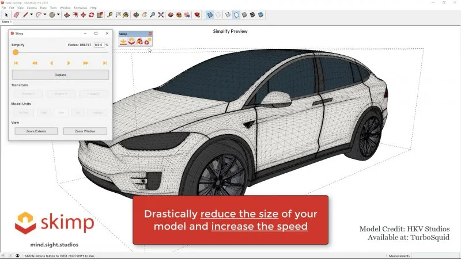The height and width of the screenshot is (259, 461).
Task: Select the Tape Measure tool
Action: [109, 15]
